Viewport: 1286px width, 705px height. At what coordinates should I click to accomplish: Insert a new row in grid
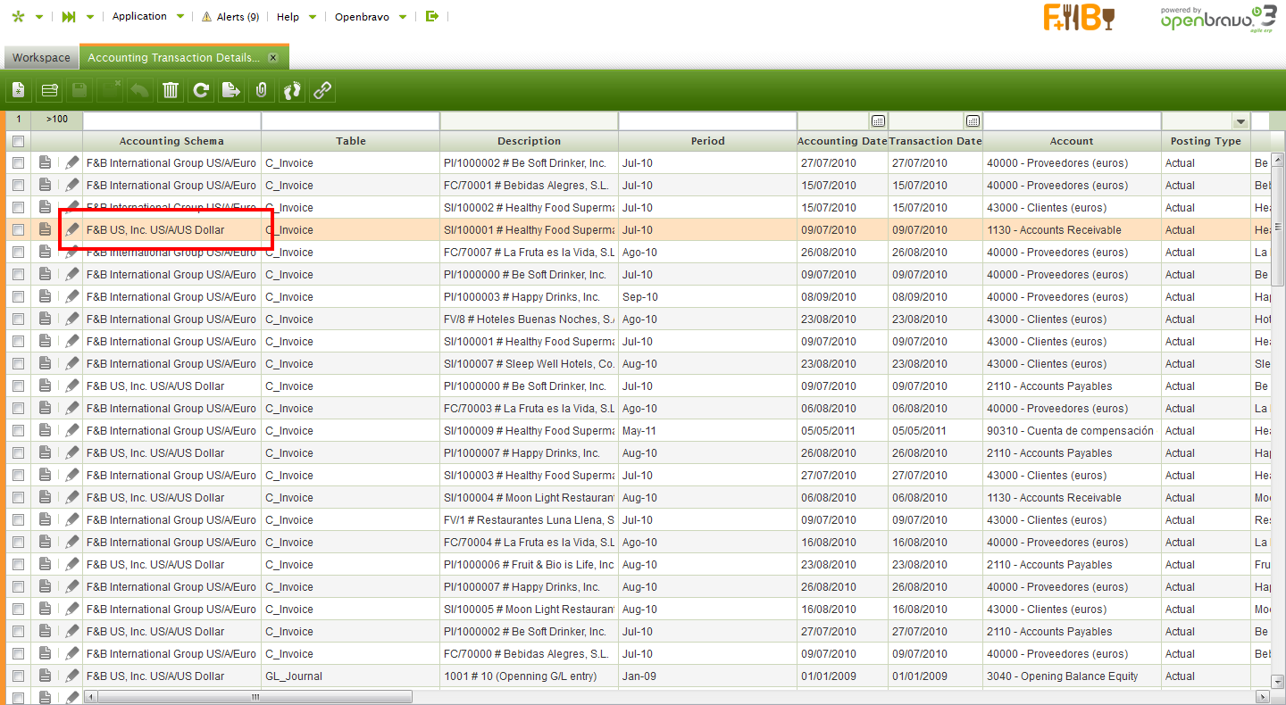(49, 90)
